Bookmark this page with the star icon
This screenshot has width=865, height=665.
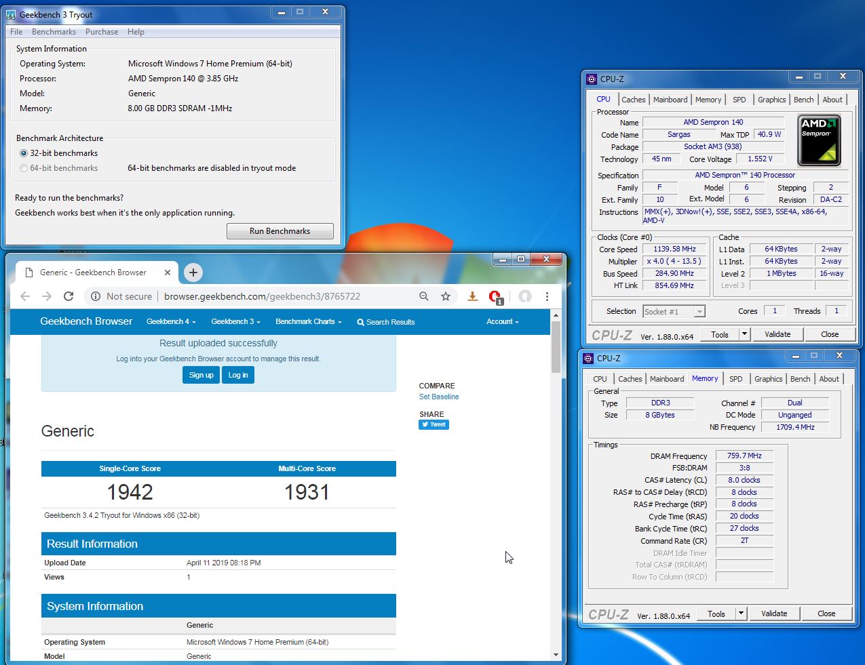(x=446, y=296)
